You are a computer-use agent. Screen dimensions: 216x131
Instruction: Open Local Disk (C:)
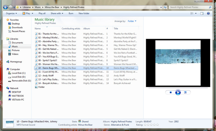[x=18, y=73]
